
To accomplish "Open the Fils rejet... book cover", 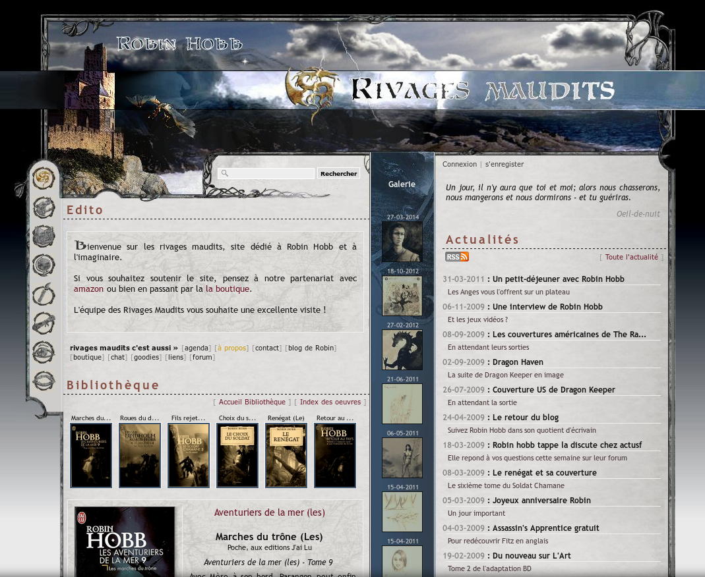I will click(189, 455).
